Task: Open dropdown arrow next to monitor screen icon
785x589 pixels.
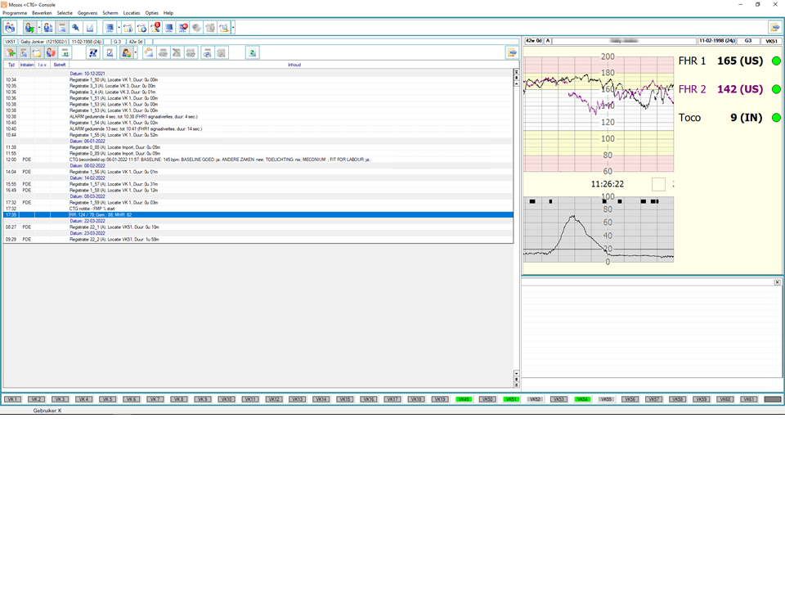Action: tap(119, 28)
